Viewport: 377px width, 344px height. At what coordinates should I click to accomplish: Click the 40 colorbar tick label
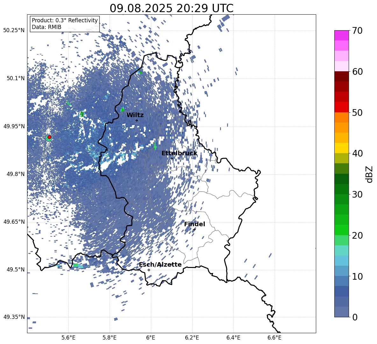coord(358,153)
